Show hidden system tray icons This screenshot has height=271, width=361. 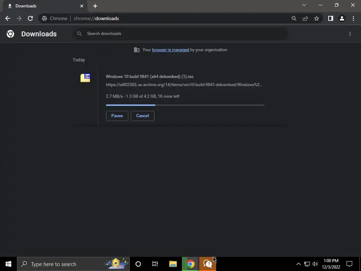[298, 264]
